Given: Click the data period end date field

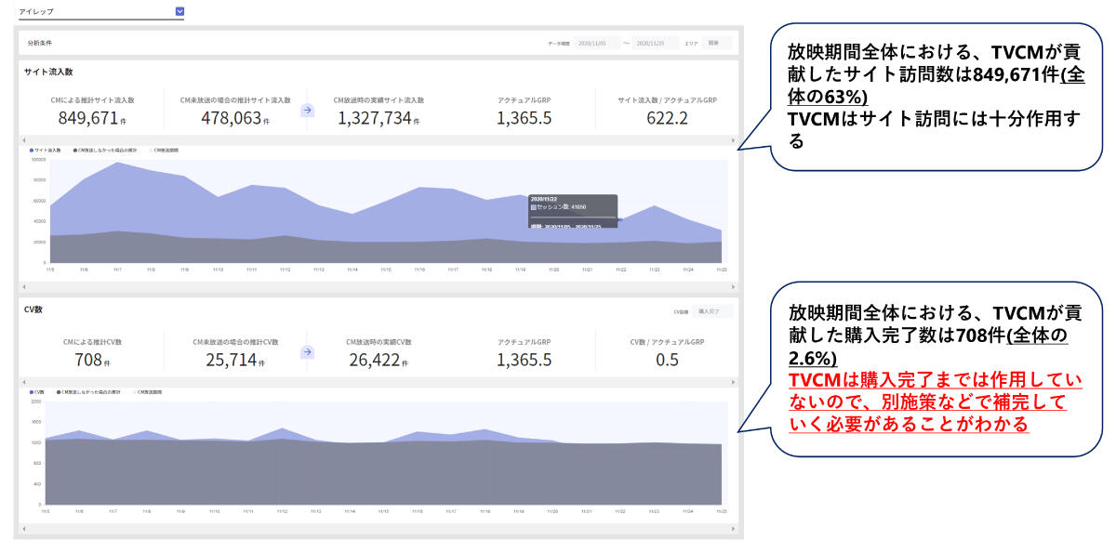Looking at the screenshot, I should coord(656,43).
